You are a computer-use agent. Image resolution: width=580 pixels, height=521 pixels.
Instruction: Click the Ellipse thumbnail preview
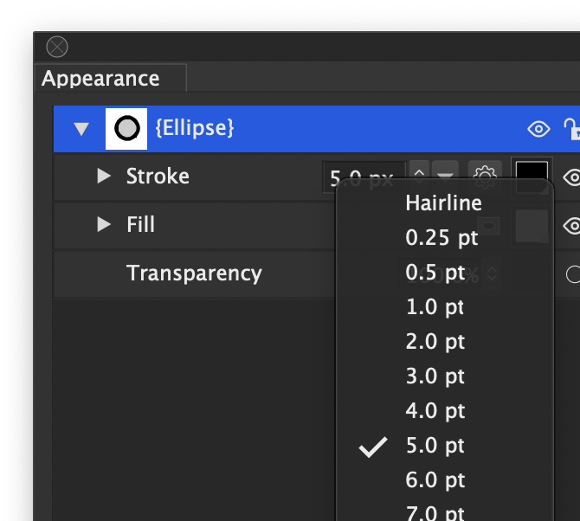pyautogui.click(x=127, y=129)
